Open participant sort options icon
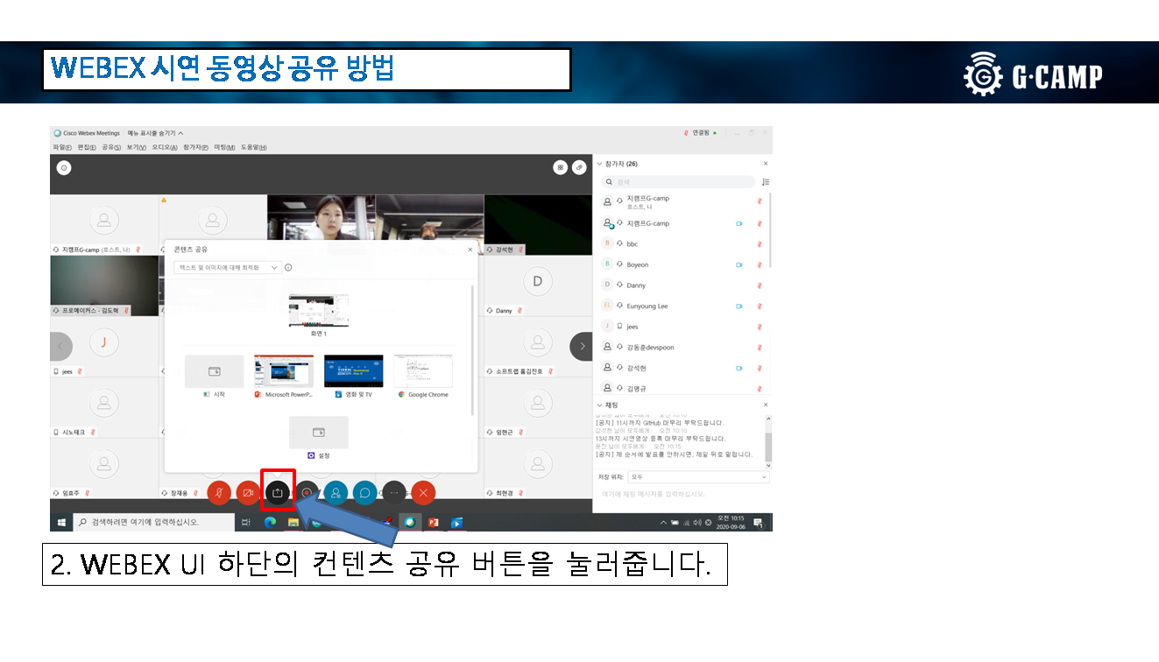Image resolution: width=1159 pixels, height=662 pixels. point(765,182)
